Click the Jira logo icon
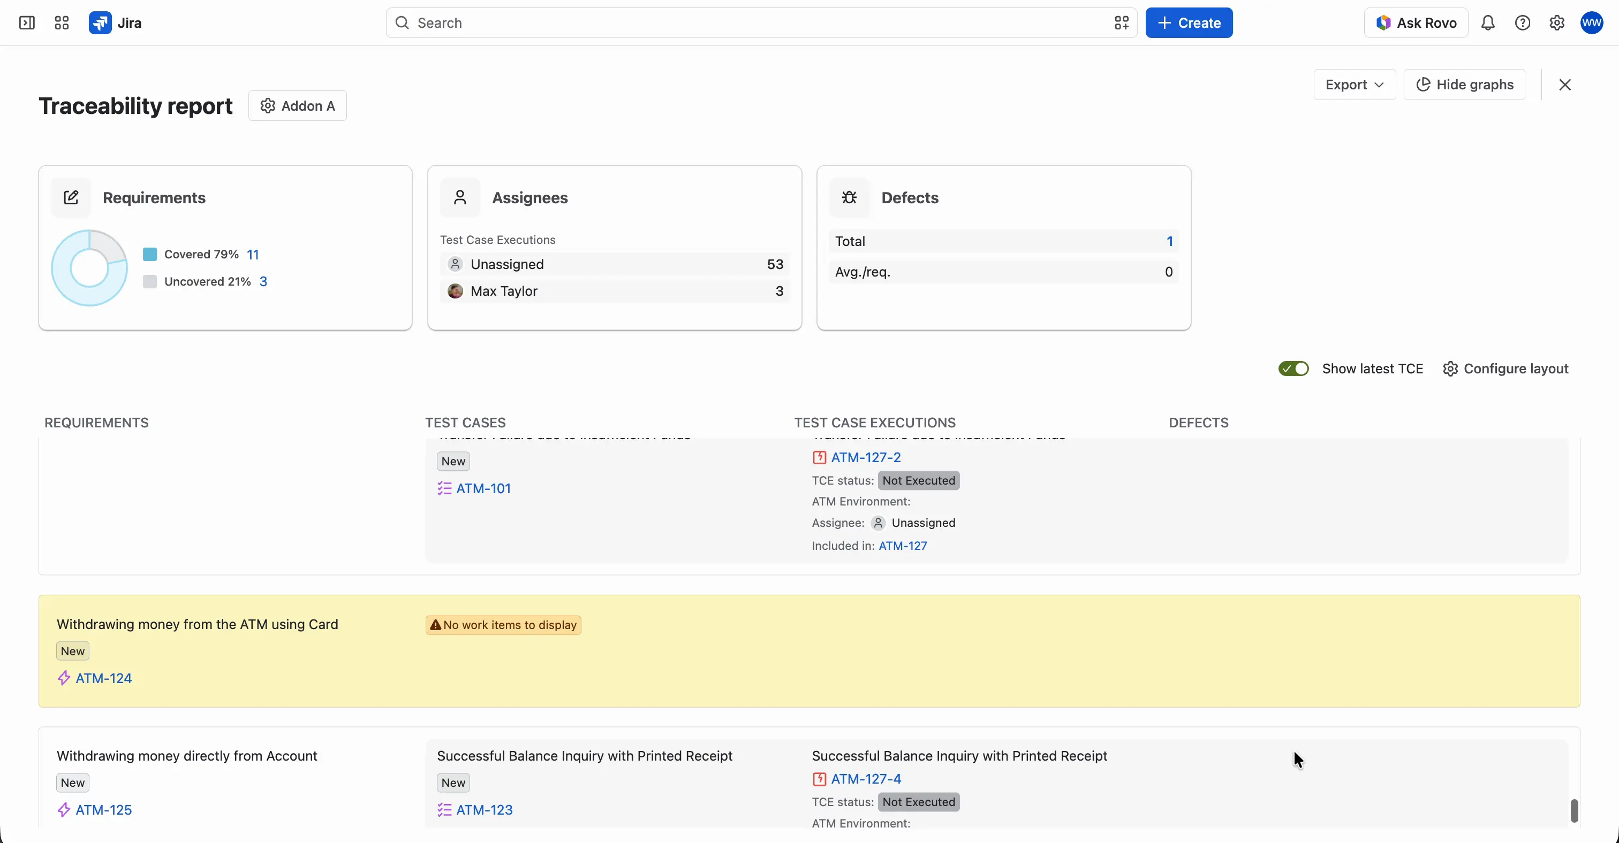This screenshot has width=1619, height=843. [100, 23]
